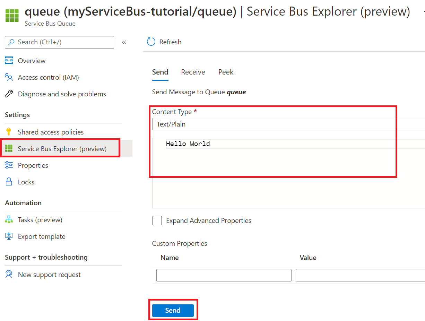Select Access control (IAM)
This screenshot has width=425, height=321.
pos(48,77)
